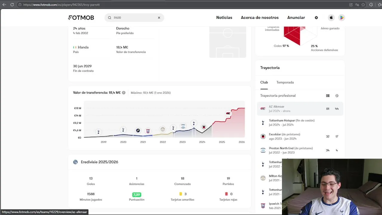
Task: Open Acerca de nosotros page
Action: point(260,18)
